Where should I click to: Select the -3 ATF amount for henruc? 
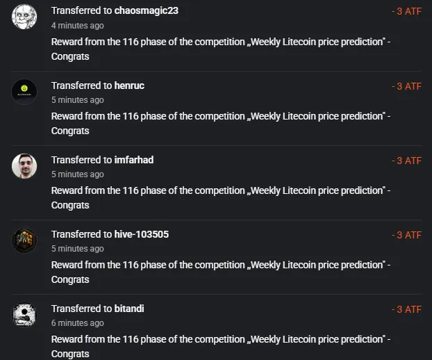click(x=407, y=86)
